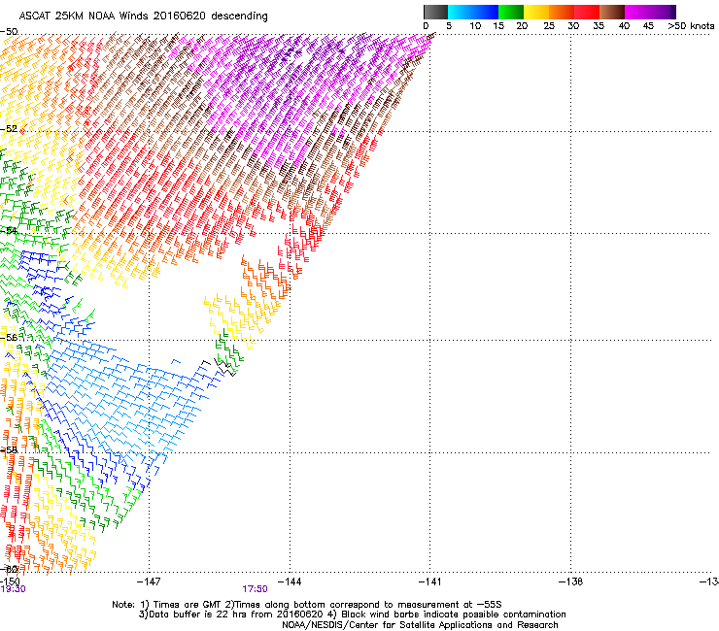Click the '10' legend scale label
The height and width of the screenshot is (631, 719).
click(475, 26)
